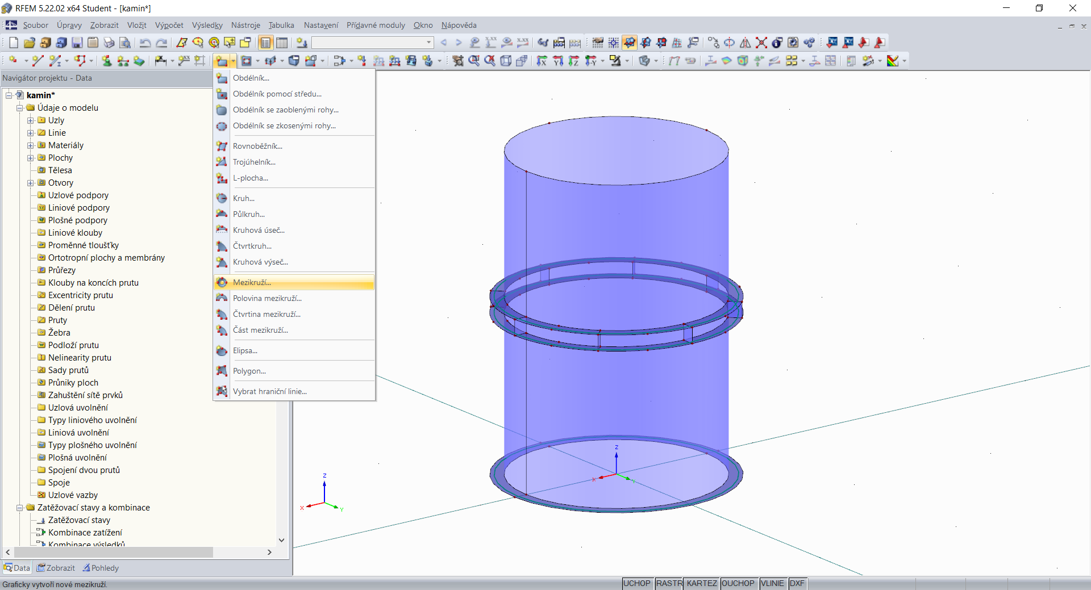This screenshot has height=590, width=1091.
Task: Toggle RASTR grid in status bar
Action: 669,584
